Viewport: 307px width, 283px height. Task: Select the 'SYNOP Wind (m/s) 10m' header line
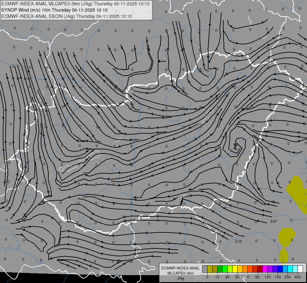55,10
